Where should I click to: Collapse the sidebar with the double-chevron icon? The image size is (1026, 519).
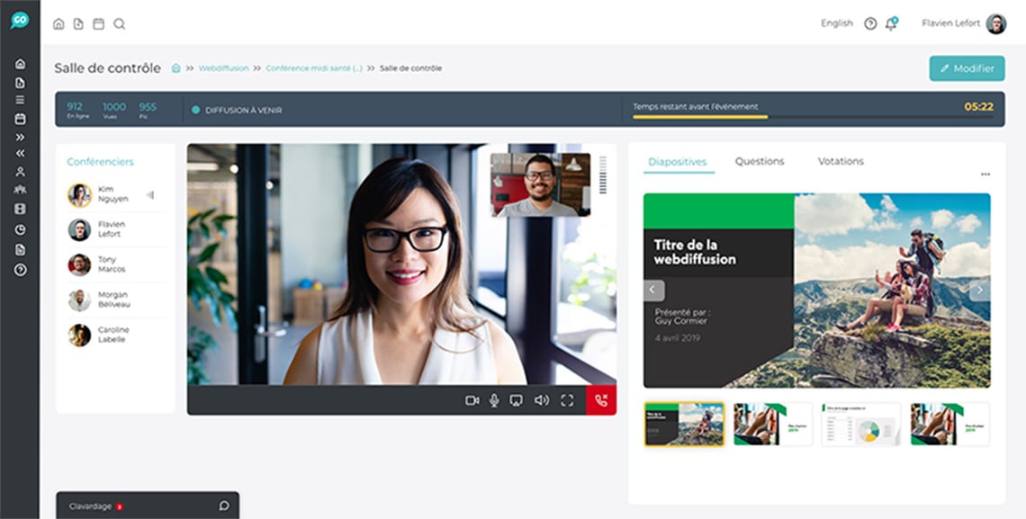(19, 153)
